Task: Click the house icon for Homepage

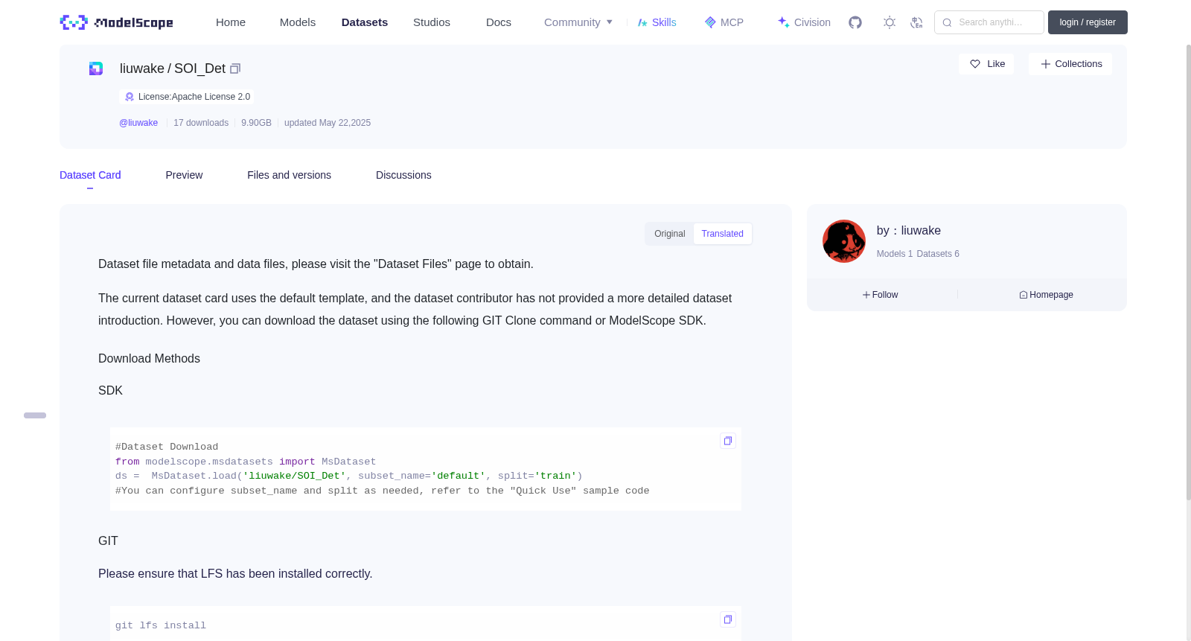Action: tap(1024, 295)
